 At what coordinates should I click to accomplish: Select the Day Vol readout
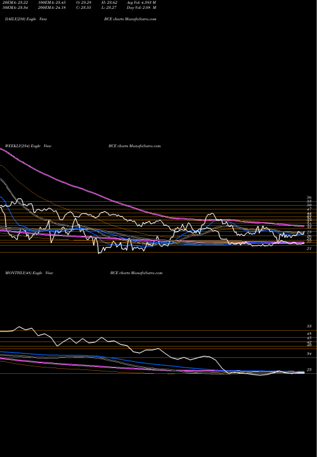pyautogui.click(x=141, y=8)
